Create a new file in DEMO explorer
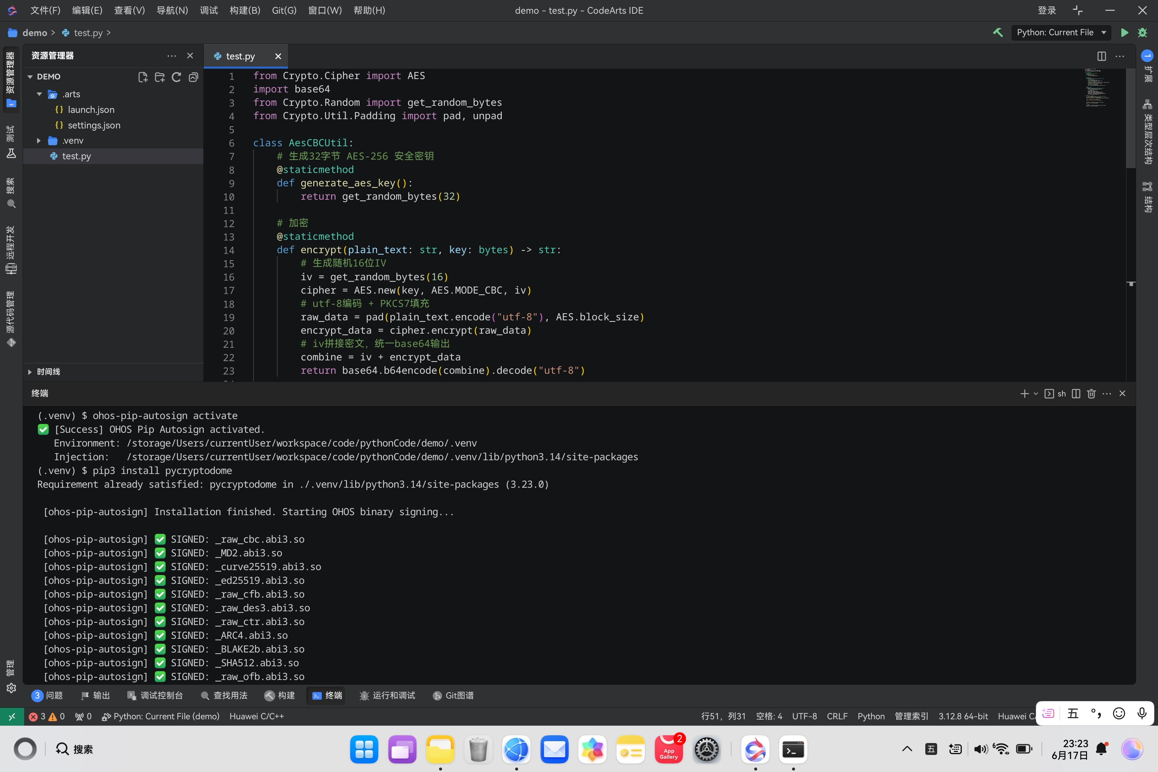 tap(143, 77)
